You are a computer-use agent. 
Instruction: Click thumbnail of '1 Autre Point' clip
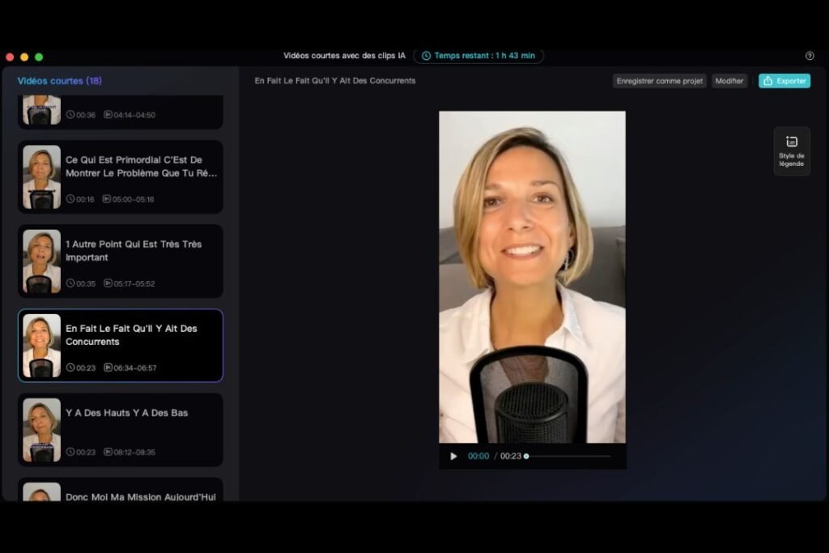42,262
